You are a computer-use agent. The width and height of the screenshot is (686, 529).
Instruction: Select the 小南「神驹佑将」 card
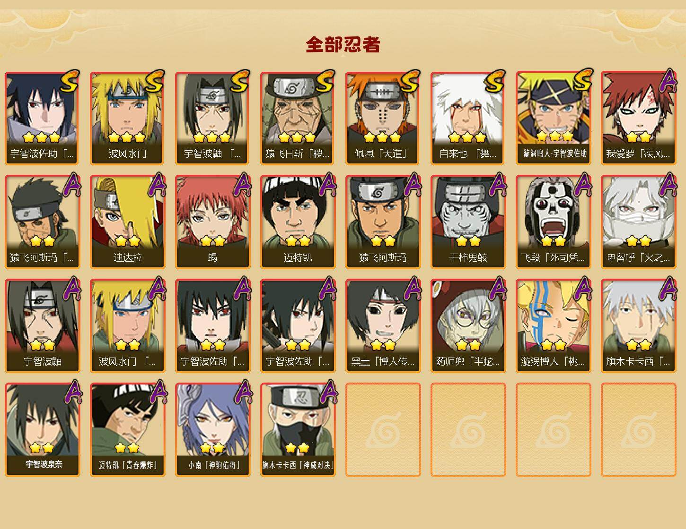tap(212, 430)
